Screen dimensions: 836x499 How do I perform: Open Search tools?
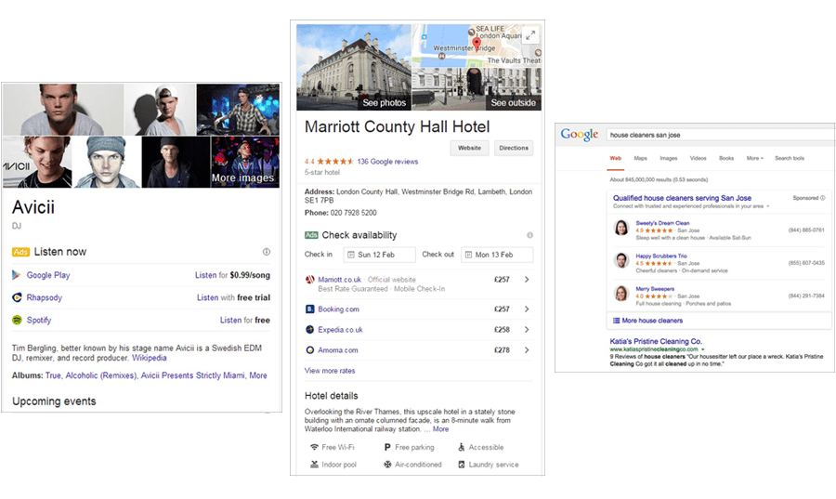(x=790, y=158)
